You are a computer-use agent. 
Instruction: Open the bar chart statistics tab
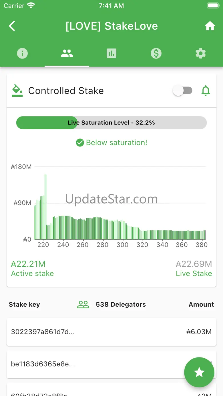click(x=111, y=53)
